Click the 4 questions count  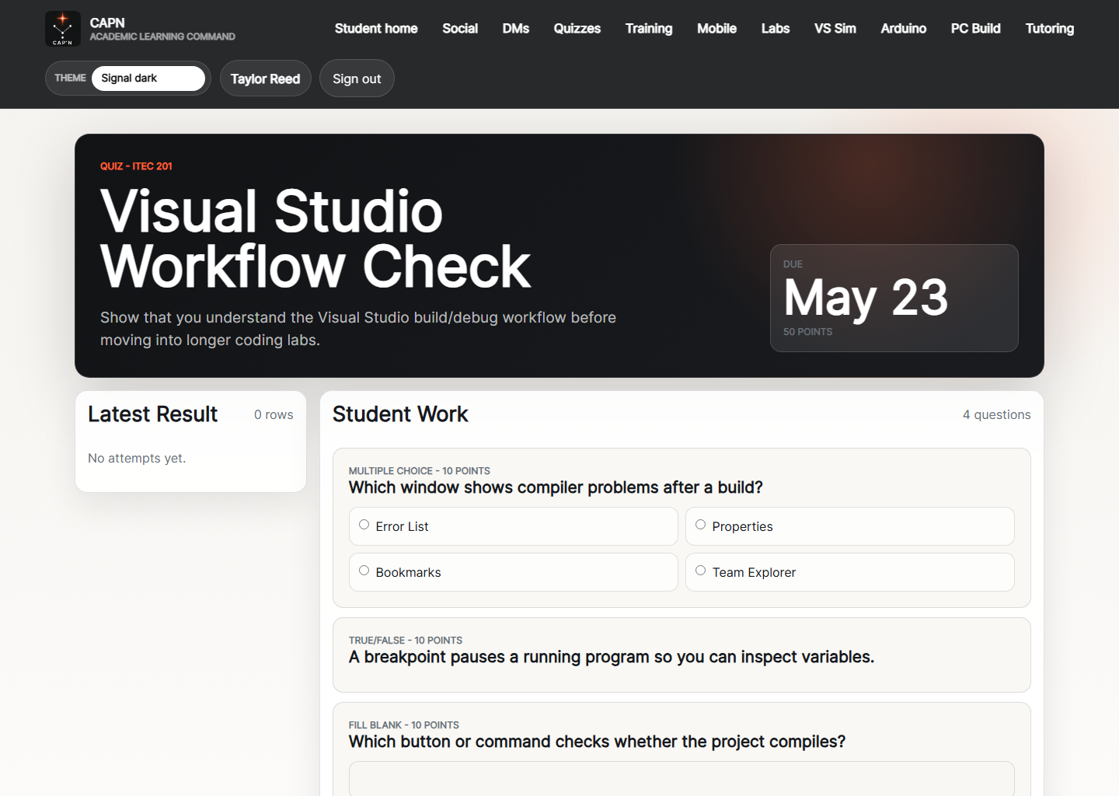997,415
